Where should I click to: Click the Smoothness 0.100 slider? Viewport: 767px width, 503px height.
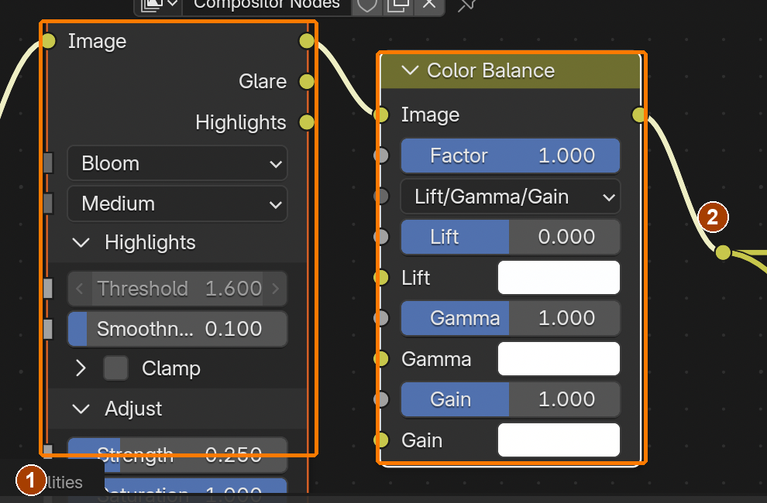click(177, 329)
